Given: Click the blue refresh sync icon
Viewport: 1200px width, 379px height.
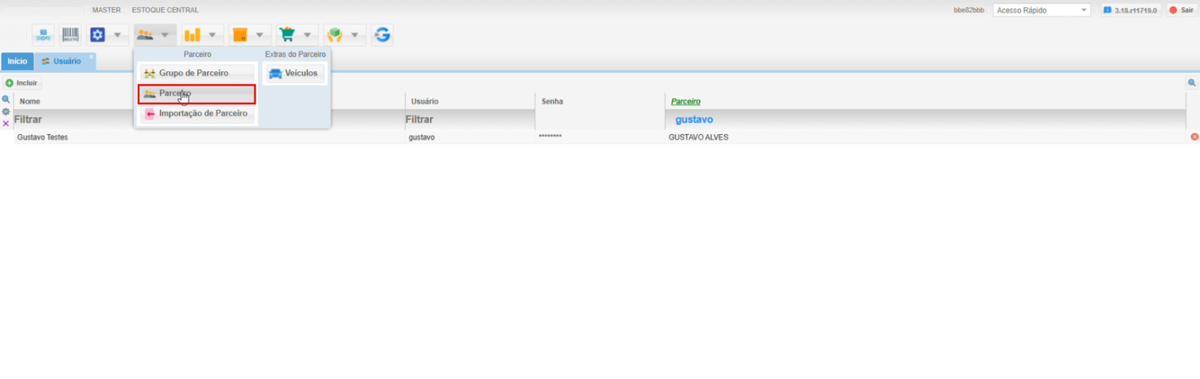Looking at the screenshot, I should coord(383,35).
